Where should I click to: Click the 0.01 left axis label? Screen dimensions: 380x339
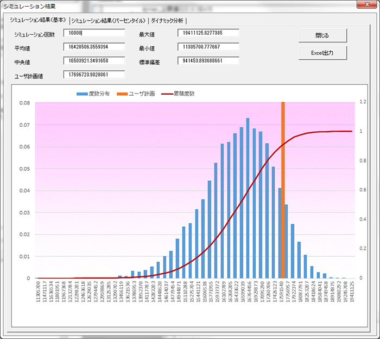(x=24, y=257)
